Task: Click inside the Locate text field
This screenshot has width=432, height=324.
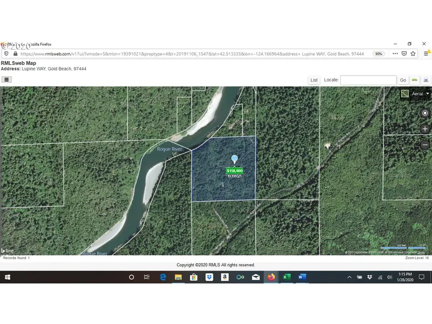Action: click(x=368, y=80)
